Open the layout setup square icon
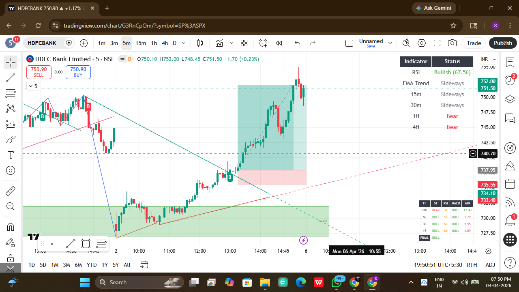 pyautogui.click(x=349, y=43)
